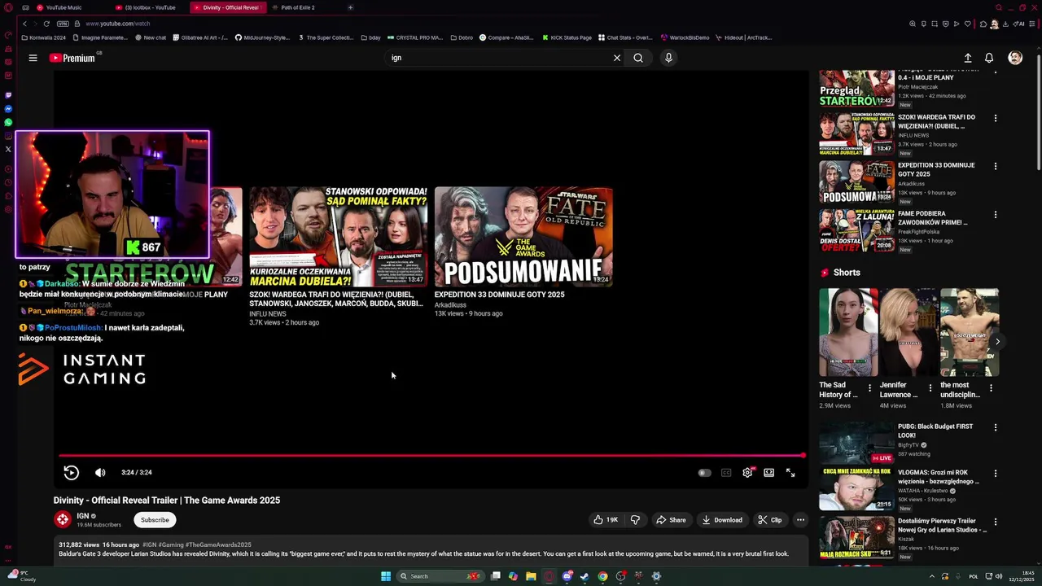
Task: Show next Shorts with right arrow
Action: click(997, 341)
